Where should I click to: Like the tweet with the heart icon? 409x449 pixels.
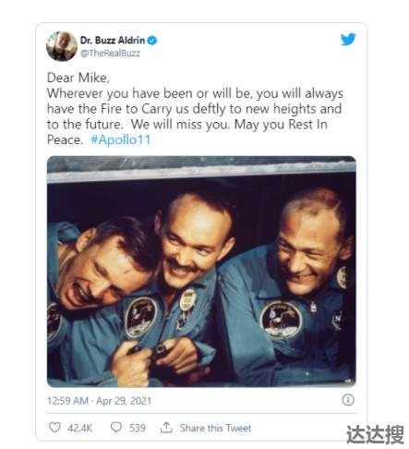pos(54,428)
